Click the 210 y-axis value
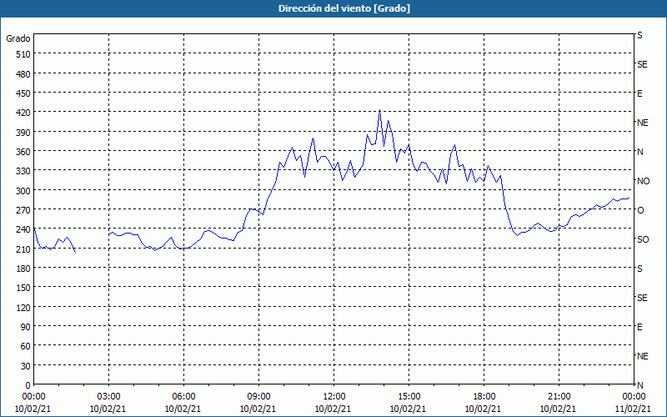This screenshot has height=417, width=667. click(x=23, y=249)
